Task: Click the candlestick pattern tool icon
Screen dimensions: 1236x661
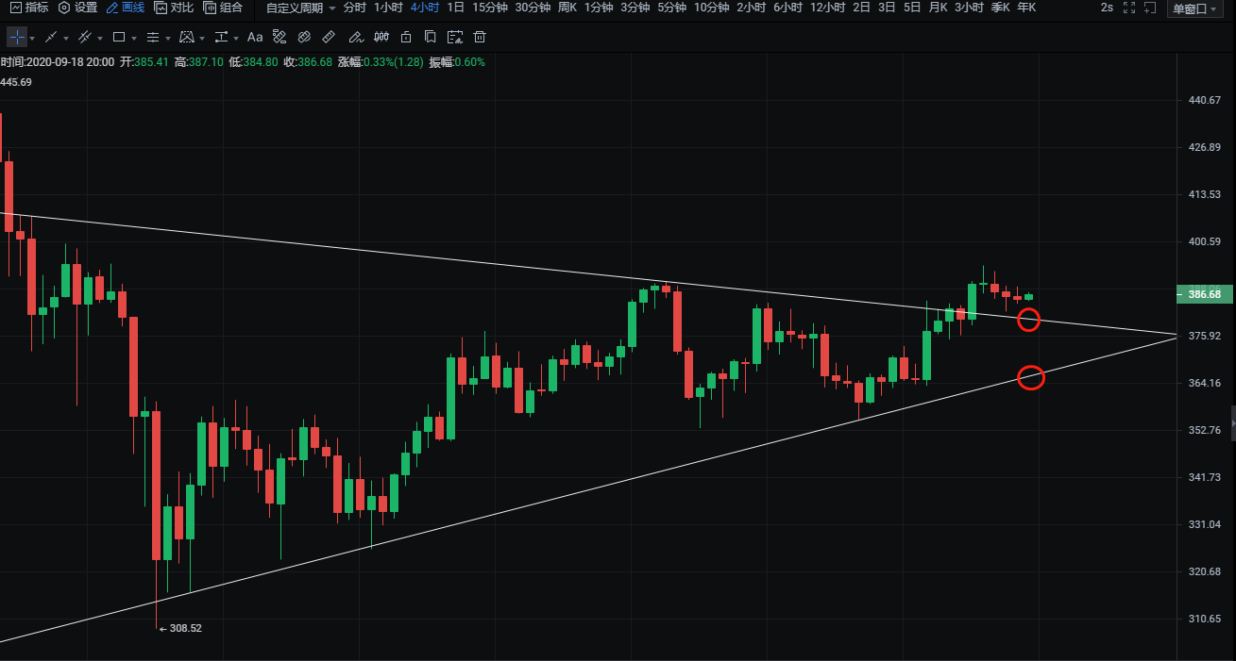Action: pos(381,38)
